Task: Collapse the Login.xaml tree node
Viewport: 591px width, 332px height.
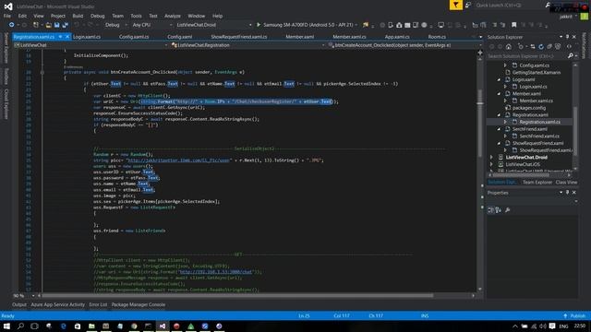Action: click(499, 80)
